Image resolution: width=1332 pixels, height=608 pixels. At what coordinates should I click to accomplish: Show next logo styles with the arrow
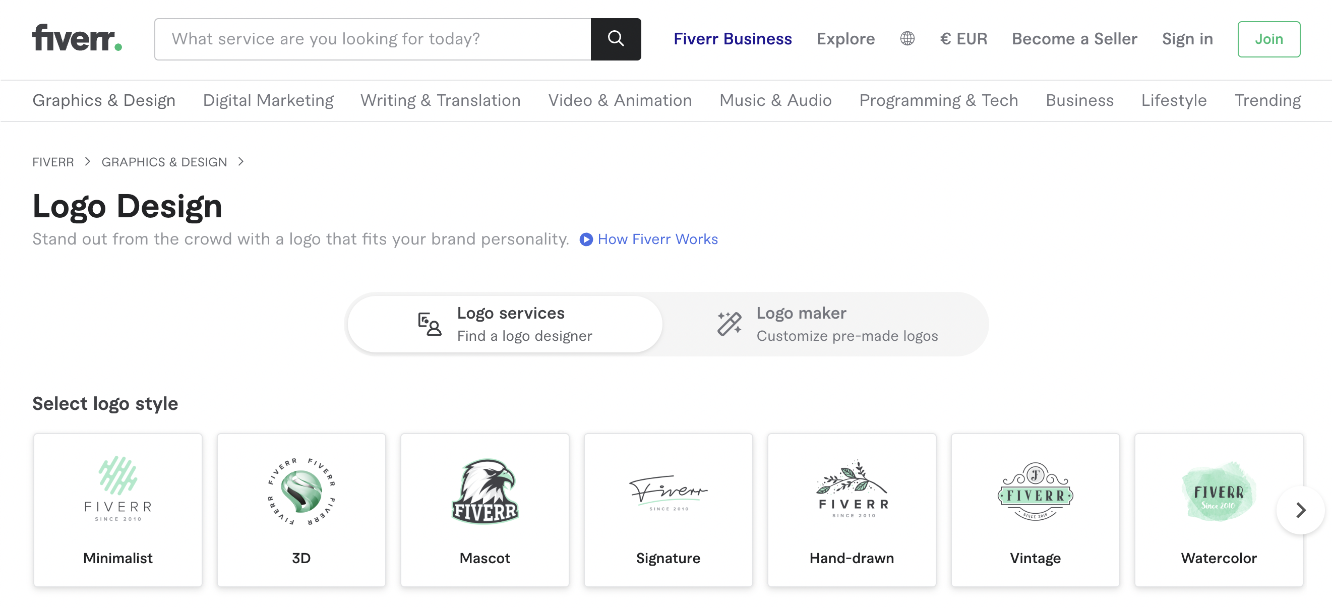click(x=1301, y=510)
